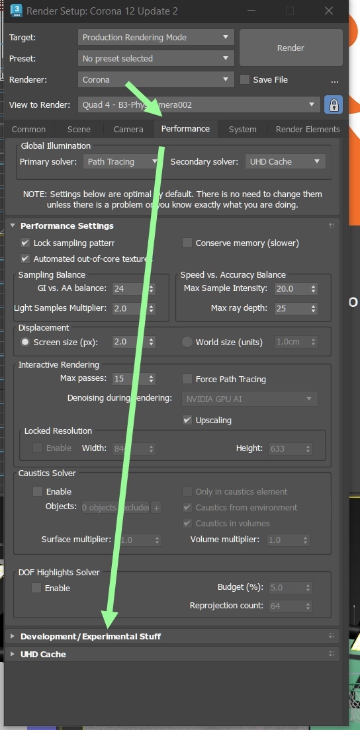Screen dimensions: 360x730
Task: Expand the Development/Experimental Stuff rollout
Action: 91,636
